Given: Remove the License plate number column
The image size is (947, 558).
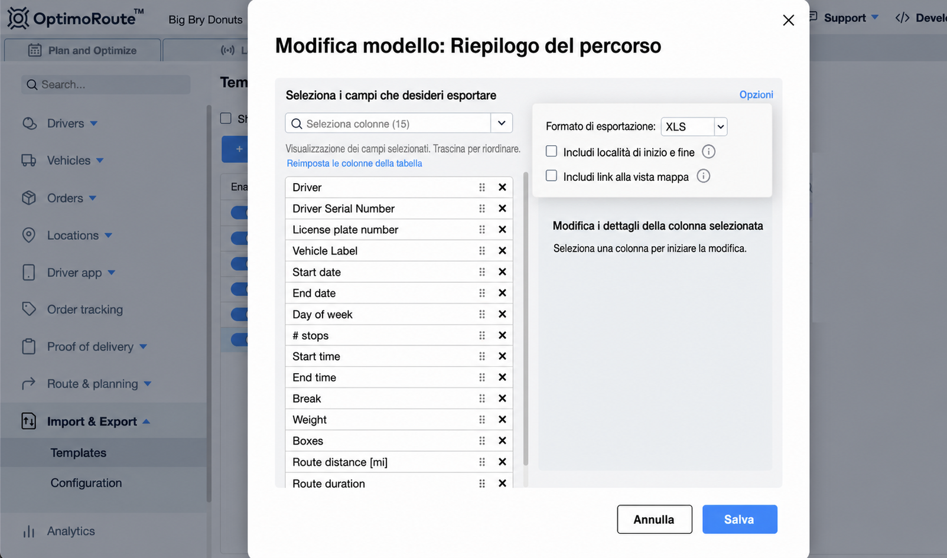Looking at the screenshot, I should (x=502, y=230).
